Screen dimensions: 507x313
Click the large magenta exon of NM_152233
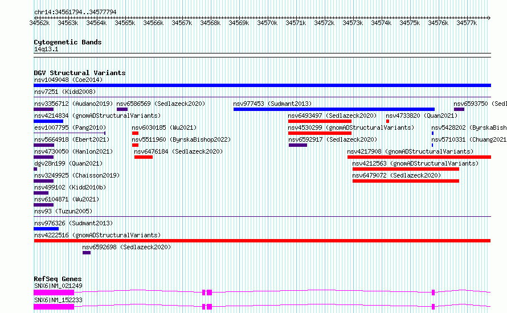(x=54, y=307)
